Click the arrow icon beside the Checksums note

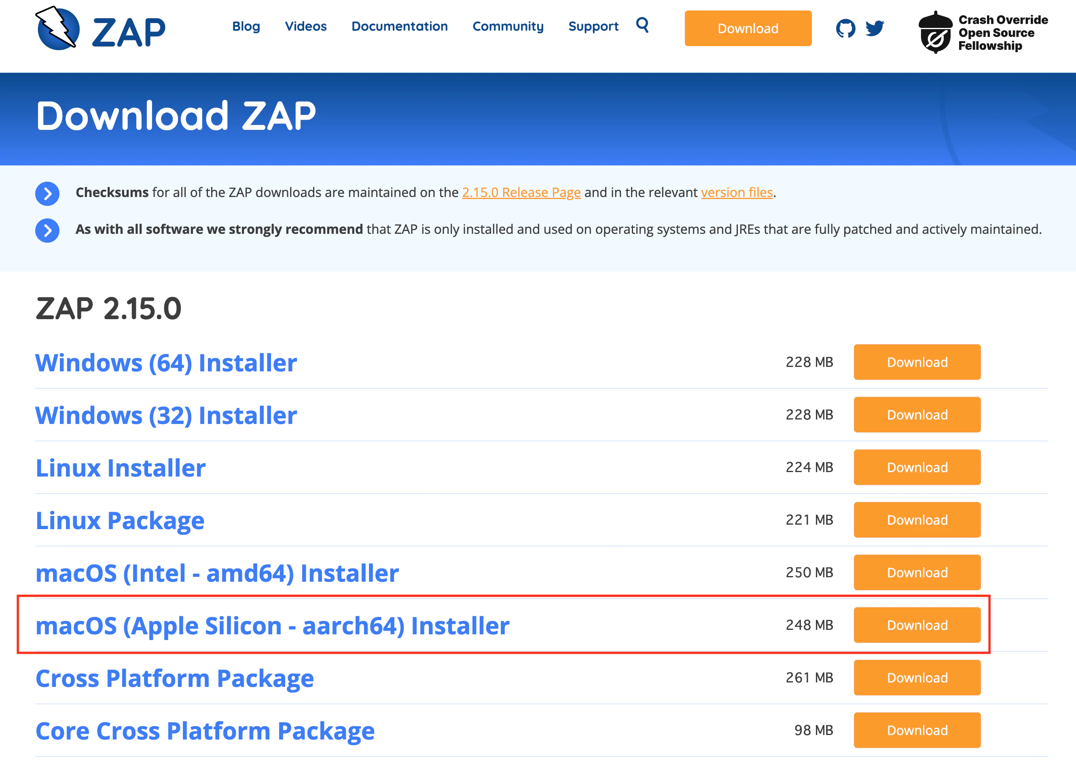[x=47, y=193]
